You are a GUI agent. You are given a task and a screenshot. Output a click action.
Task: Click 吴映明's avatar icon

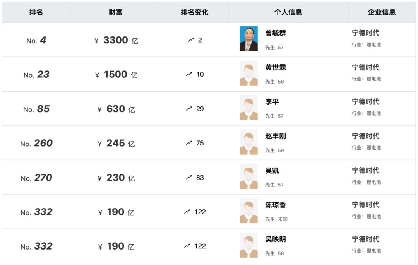248,245
